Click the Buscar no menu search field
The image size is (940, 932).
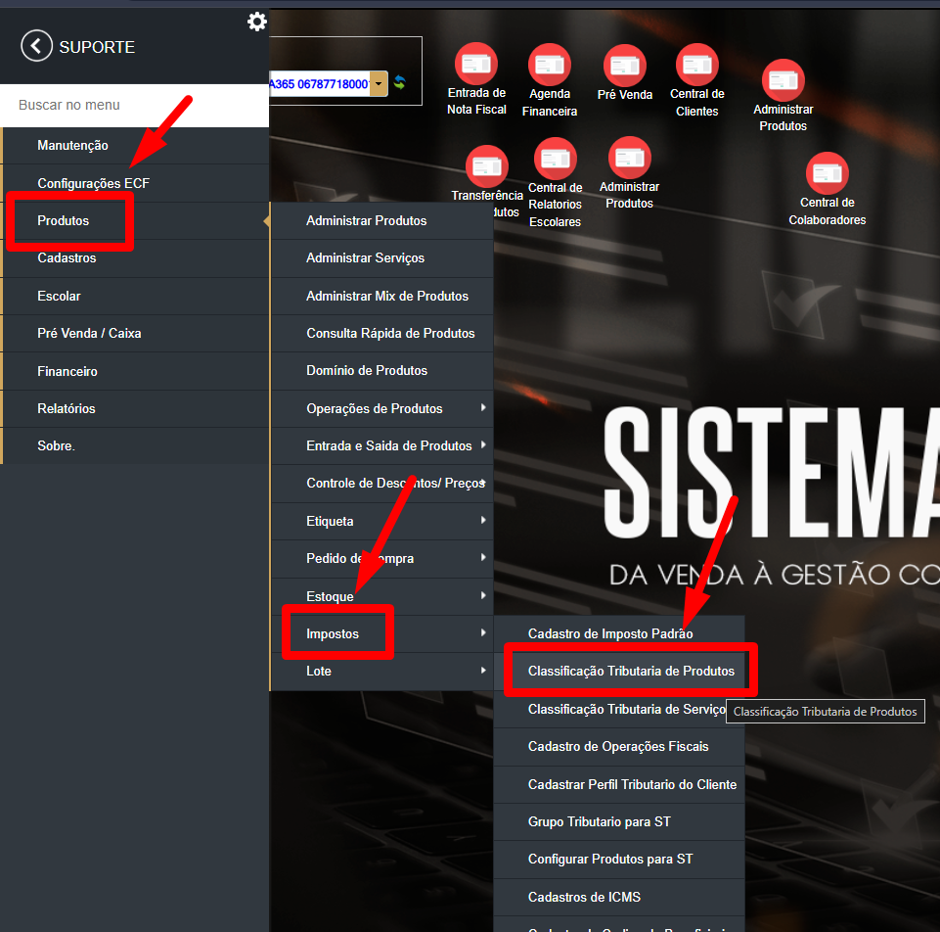tap(134, 105)
